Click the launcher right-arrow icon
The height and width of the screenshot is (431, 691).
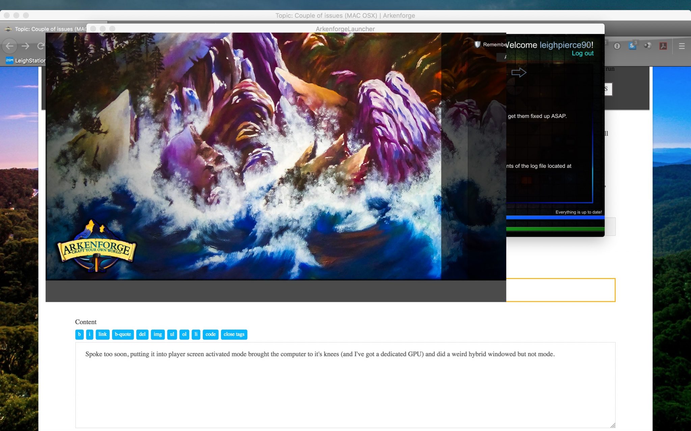pyautogui.click(x=519, y=72)
